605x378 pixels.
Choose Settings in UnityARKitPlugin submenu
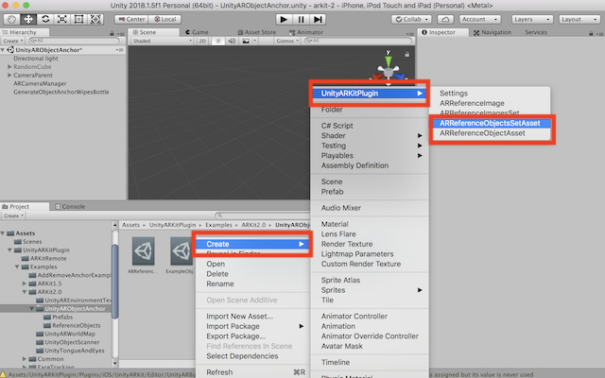point(490,94)
